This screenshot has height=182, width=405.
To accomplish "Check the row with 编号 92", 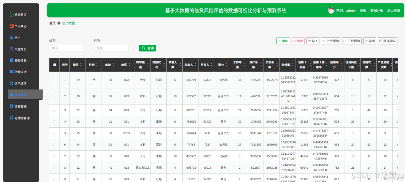I will point(55,168).
